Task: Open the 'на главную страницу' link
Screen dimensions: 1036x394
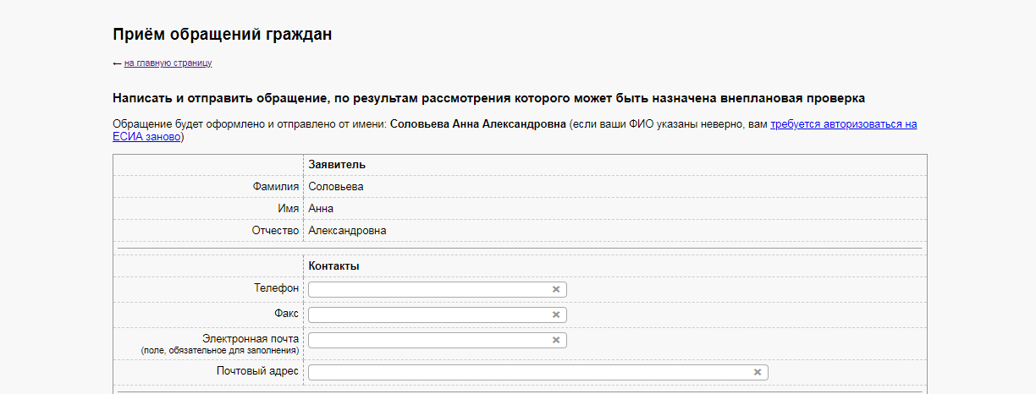Action: [x=168, y=63]
